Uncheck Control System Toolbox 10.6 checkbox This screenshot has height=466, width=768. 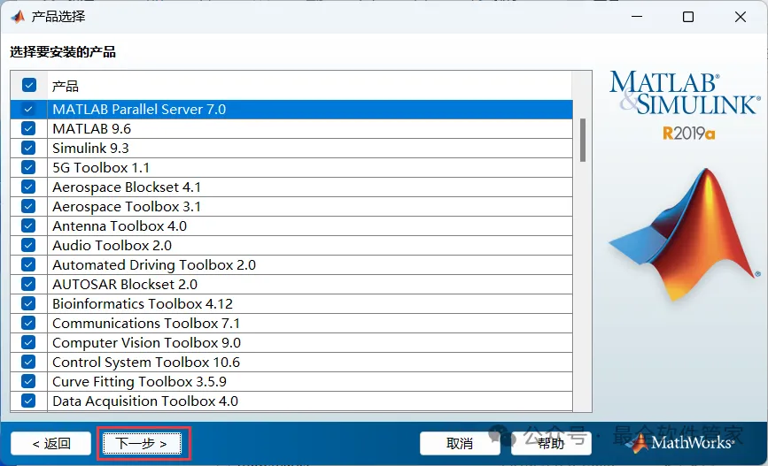[x=28, y=362]
